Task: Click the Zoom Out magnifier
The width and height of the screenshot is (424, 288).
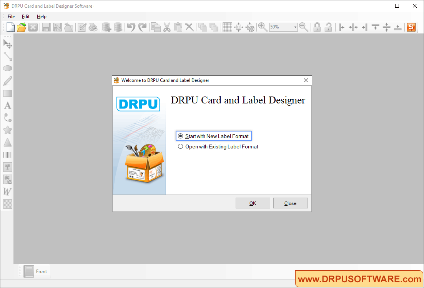Action: (x=304, y=27)
